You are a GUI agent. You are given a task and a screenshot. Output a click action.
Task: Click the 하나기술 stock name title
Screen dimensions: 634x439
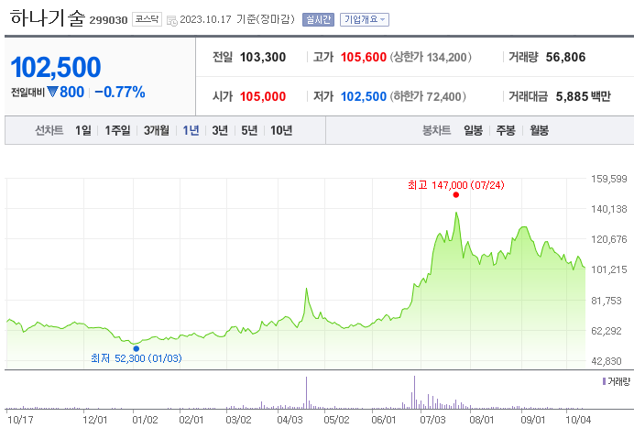click(48, 18)
